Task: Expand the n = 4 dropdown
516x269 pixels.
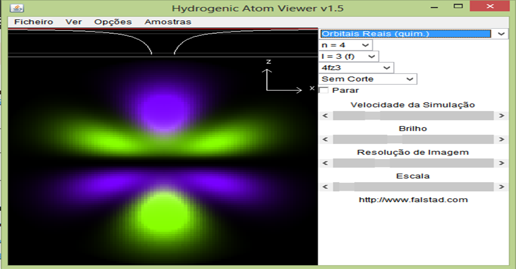Action: click(x=345, y=45)
